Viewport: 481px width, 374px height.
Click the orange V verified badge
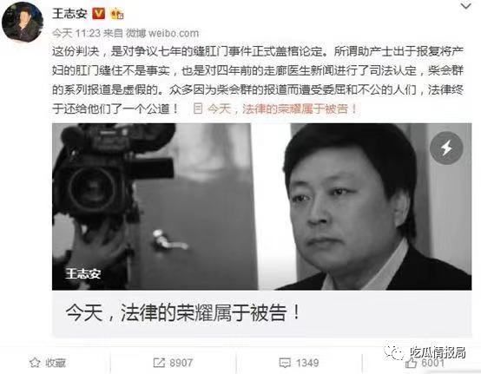(x=98, y=14)
